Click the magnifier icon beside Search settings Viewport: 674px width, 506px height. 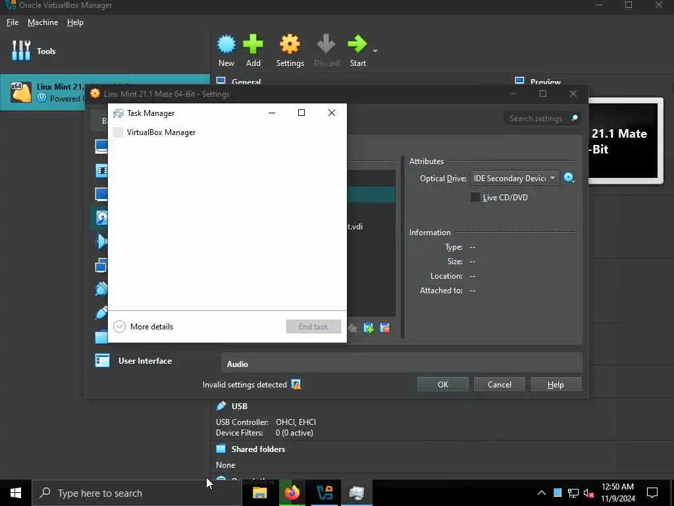[x=574, y=118]
